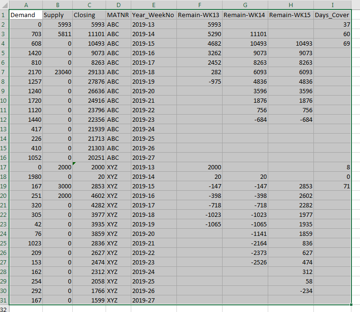
Task: Click the Remain-WK14 header cell
Action: pyautogui.click(x=245, y=15)
